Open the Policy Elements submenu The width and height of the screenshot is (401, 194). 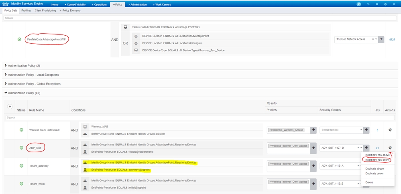click(70, 10)
